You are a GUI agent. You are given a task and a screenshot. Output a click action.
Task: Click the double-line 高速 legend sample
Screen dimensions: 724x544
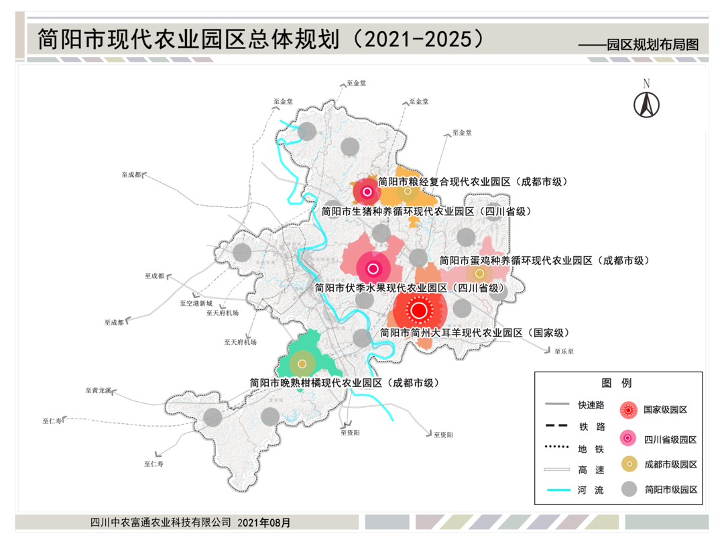coord(557,470)
